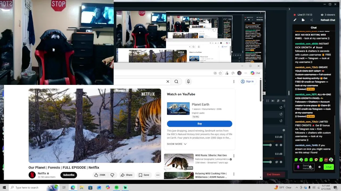Click the camera recording icon beside the pencil

(303, 20)
